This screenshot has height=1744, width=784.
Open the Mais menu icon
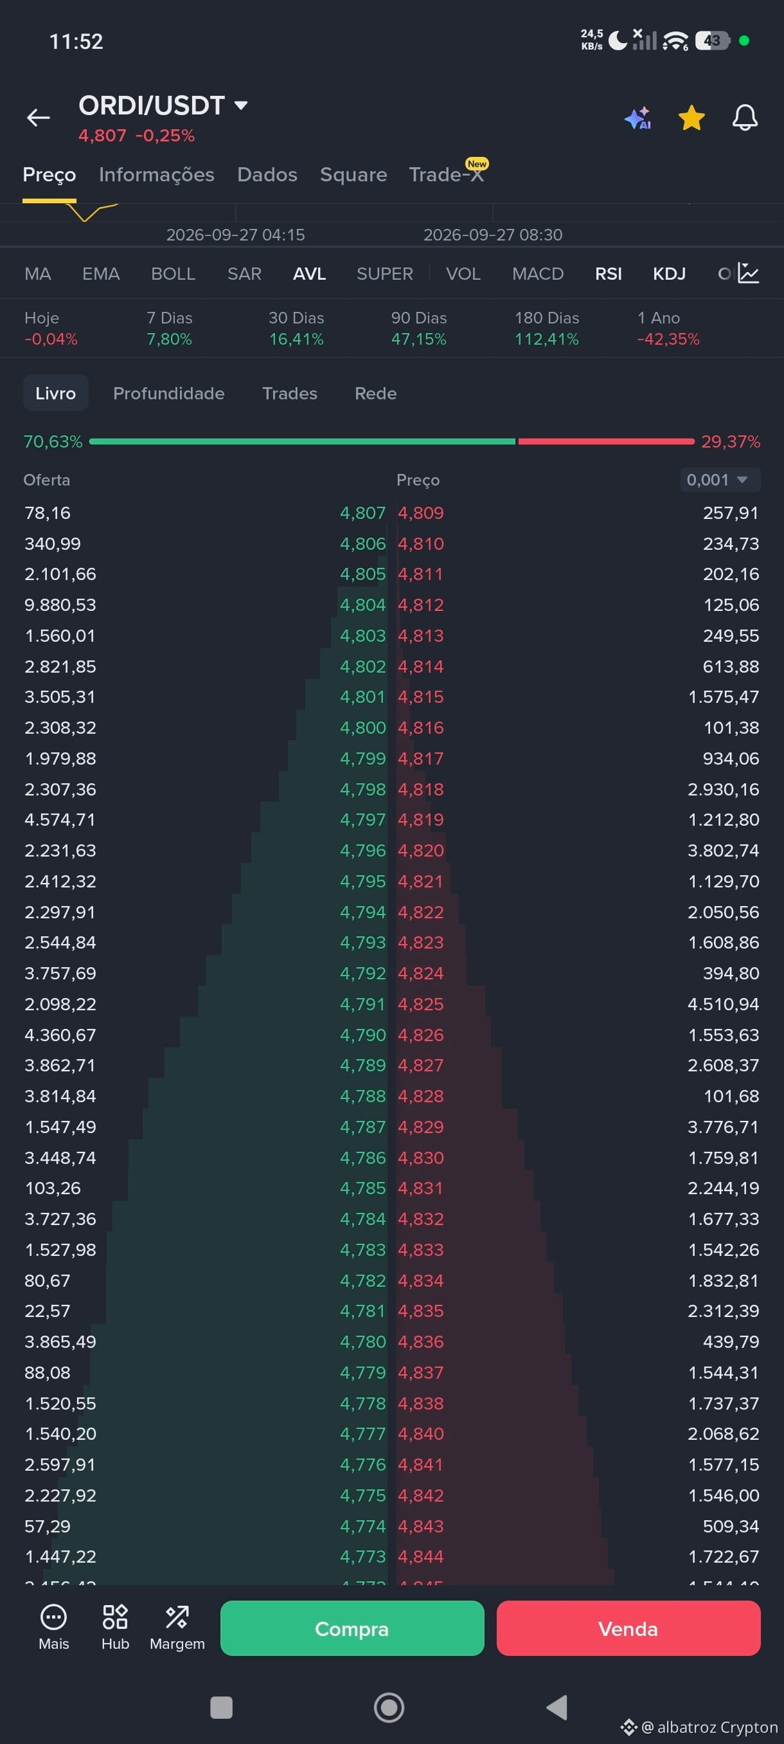click(x=53, y=1617)
